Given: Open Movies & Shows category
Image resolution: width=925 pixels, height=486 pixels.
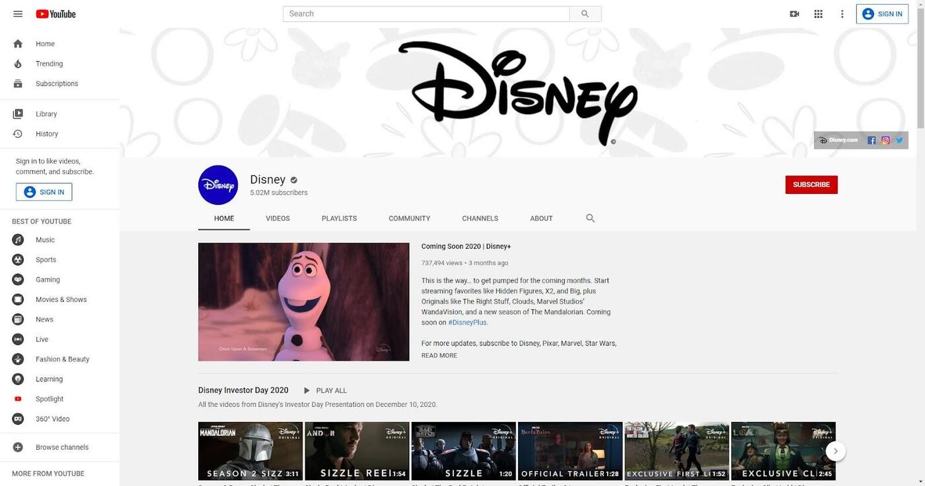Looking at the screenshot, I should point(59,299).
